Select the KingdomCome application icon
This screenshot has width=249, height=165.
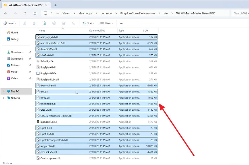38,122
